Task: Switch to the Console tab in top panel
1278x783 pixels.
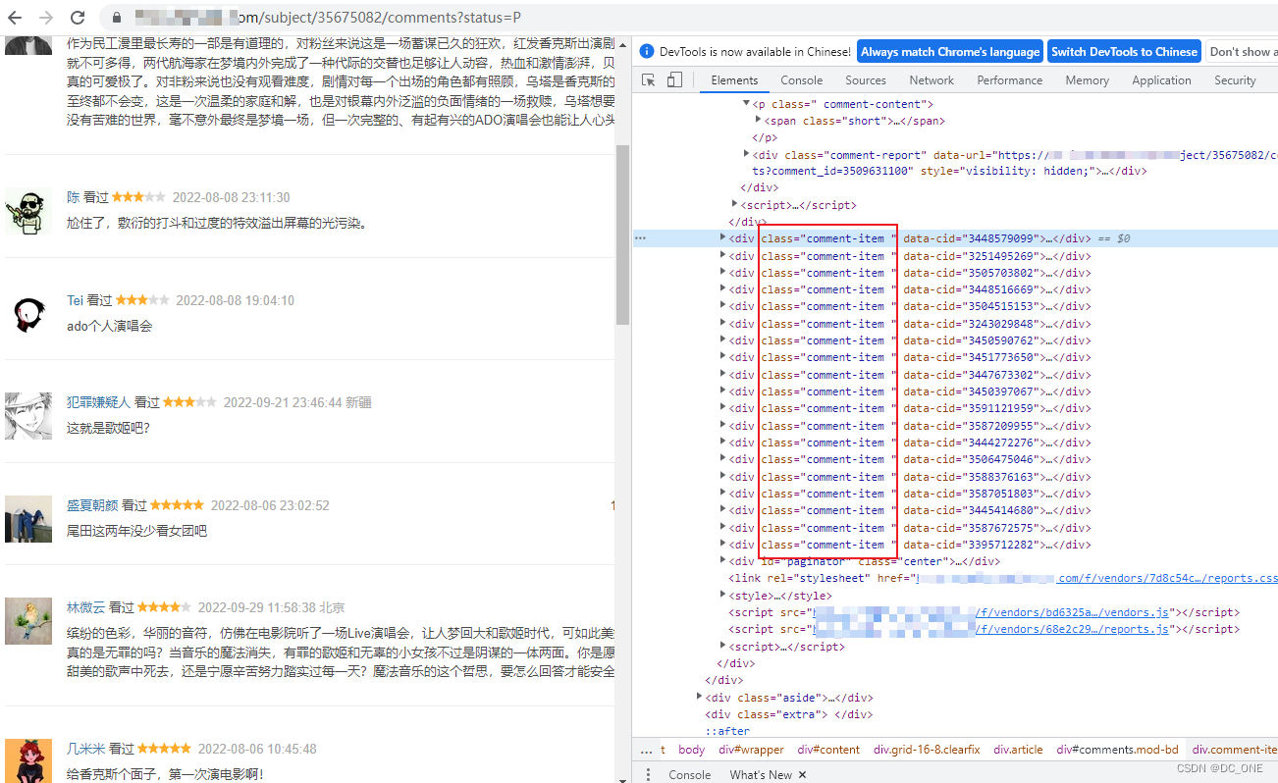Action: [x=802, y=80]
